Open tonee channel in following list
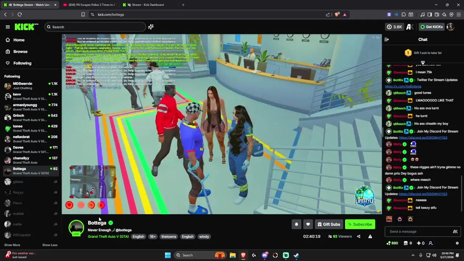Screen dimensions: 464x261 click(31, 128)
